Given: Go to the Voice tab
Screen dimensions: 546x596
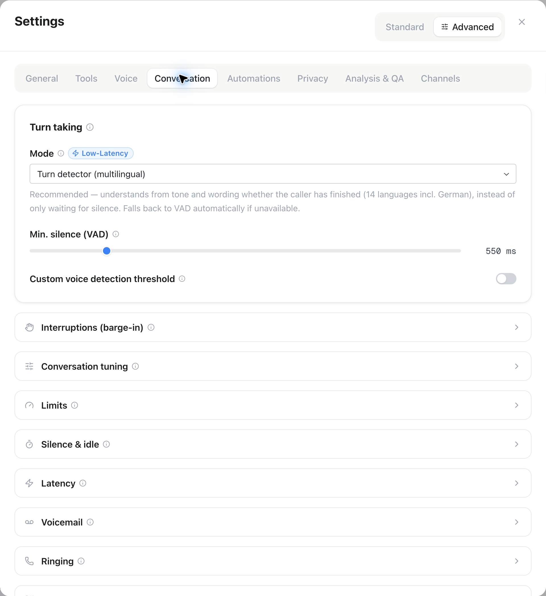Looking at the screenshot, I should 126,78.
